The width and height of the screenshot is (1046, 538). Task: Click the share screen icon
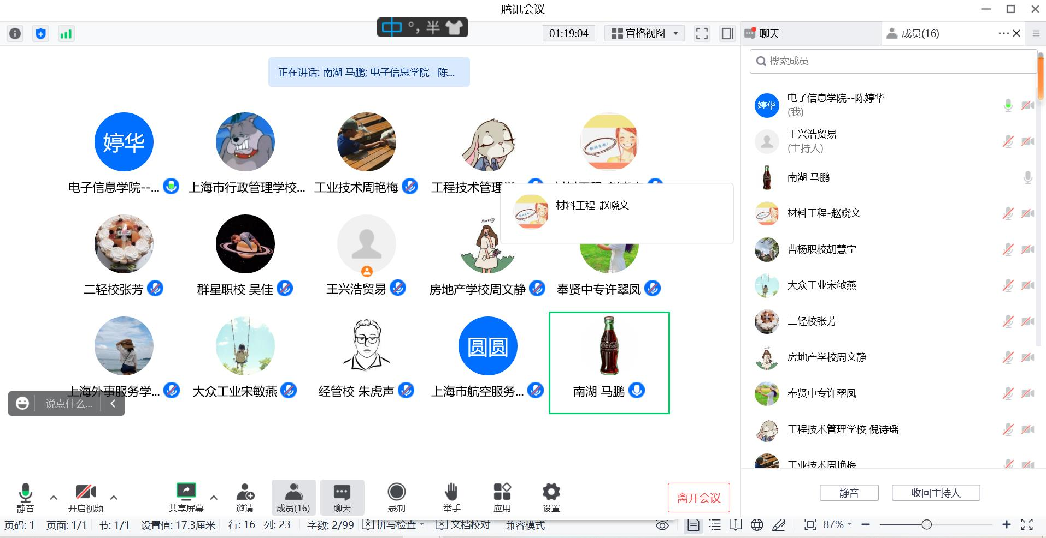186,493
